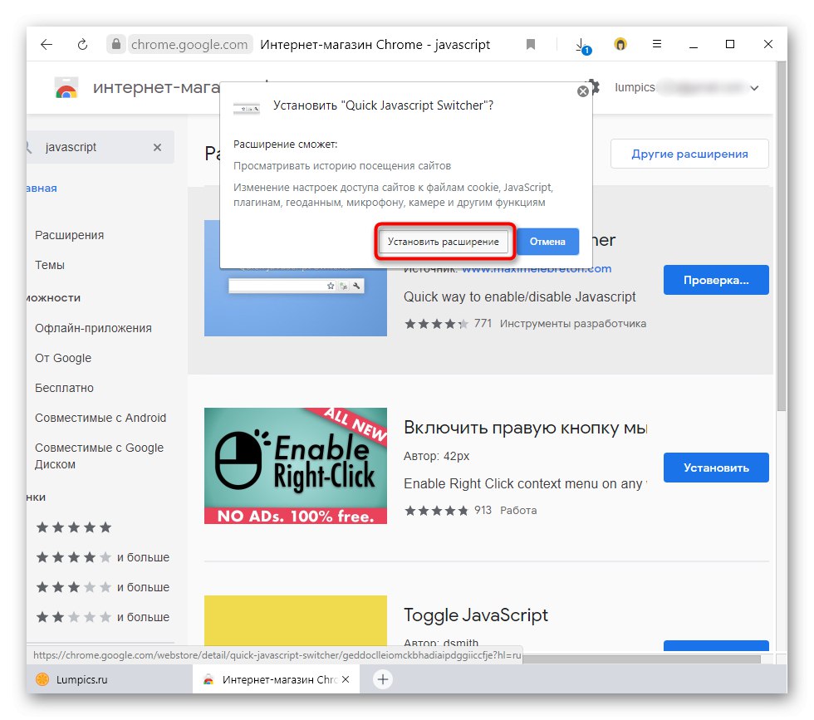Select the two stars и больше filter
This screenshot has width=814, height=720.
[x=102, y=617]
